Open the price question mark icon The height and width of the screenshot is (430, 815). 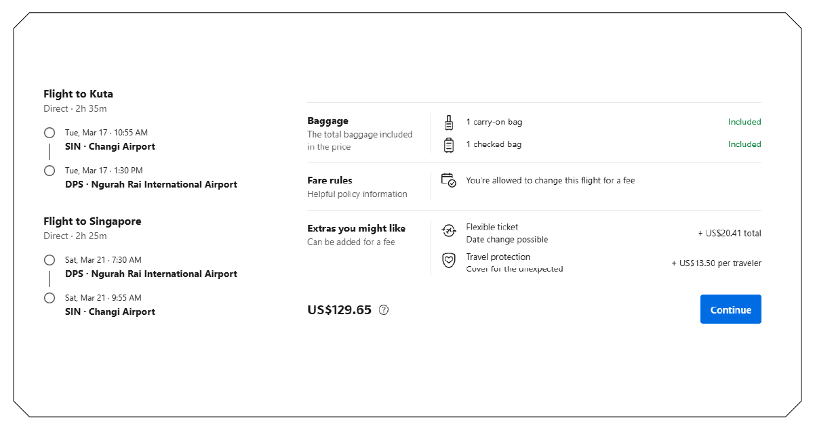pos(384,309)
